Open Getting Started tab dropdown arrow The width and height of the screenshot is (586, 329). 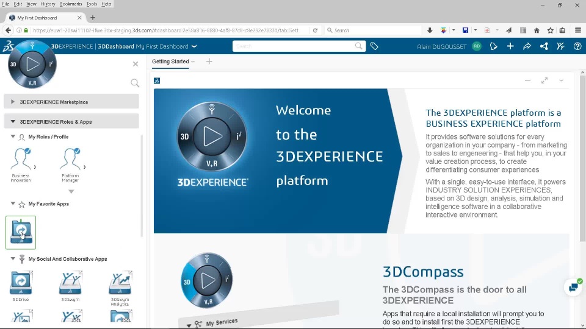point(193,62)
